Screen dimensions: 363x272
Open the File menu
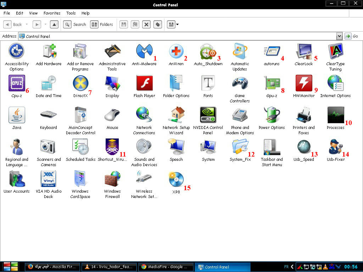[7, 13]
